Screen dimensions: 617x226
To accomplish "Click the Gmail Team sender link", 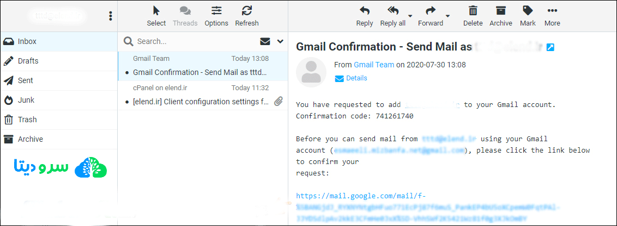I will pyautogui.click(x=374, y=65).
